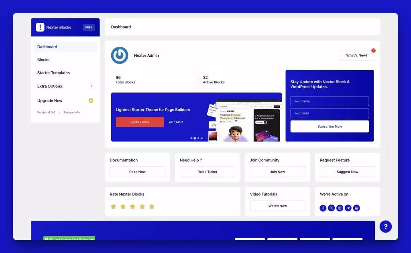Open the System Info link
The width and height of the screenshot is (411, 253).
[71, 112]
